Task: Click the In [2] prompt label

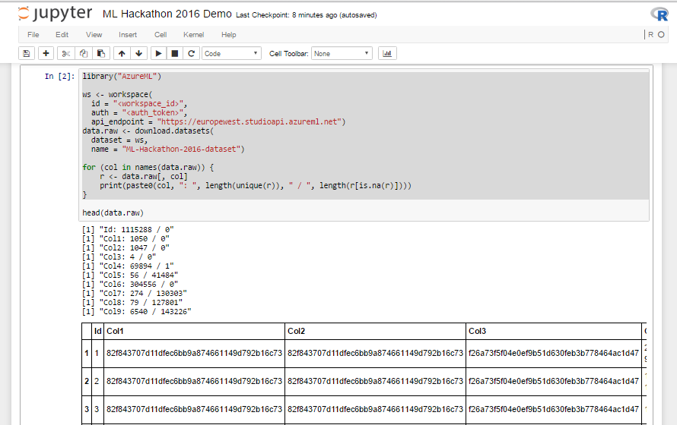Action: (x=59, y=76)
